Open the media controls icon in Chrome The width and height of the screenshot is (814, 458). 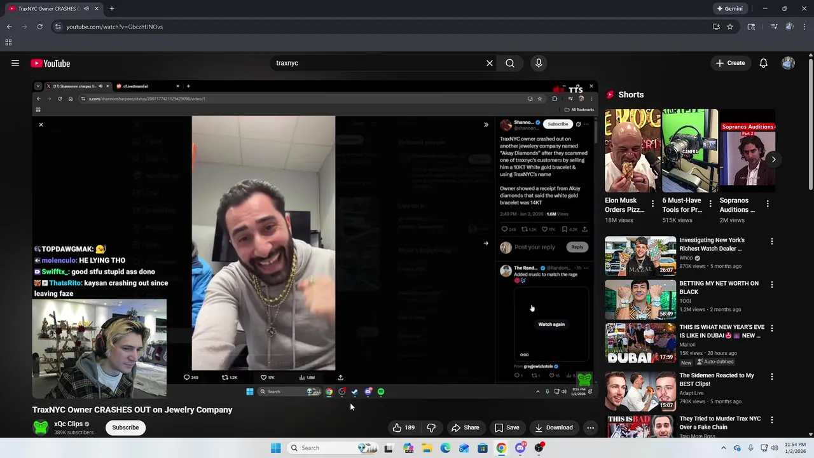(774, 27)
